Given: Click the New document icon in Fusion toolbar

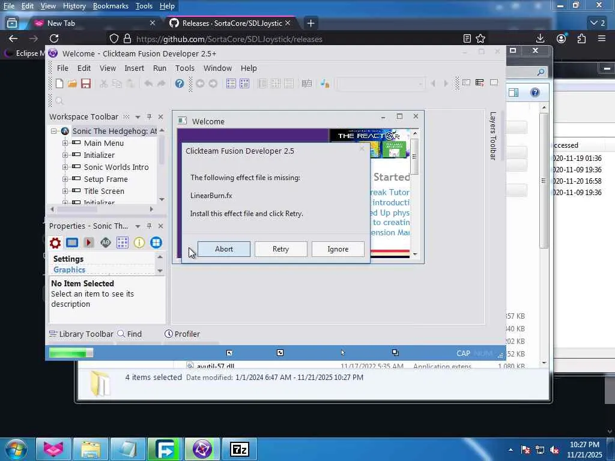Looking at the screenshot, I should click(59, 83).
